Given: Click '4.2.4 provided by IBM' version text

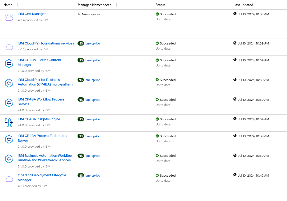Looking at the screenshot, I should (x=33, y=20).
